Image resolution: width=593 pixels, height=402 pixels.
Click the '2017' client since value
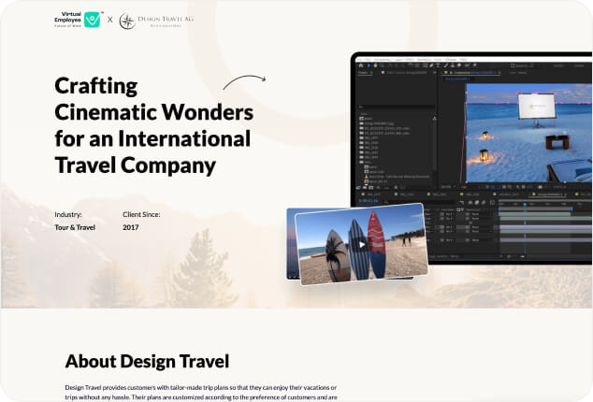[x=130, y=227]
